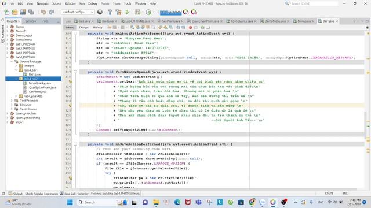The width and height of the screenshot is (371, 208).
Task: Expand the Libraries node
Action: coord(12,105)
